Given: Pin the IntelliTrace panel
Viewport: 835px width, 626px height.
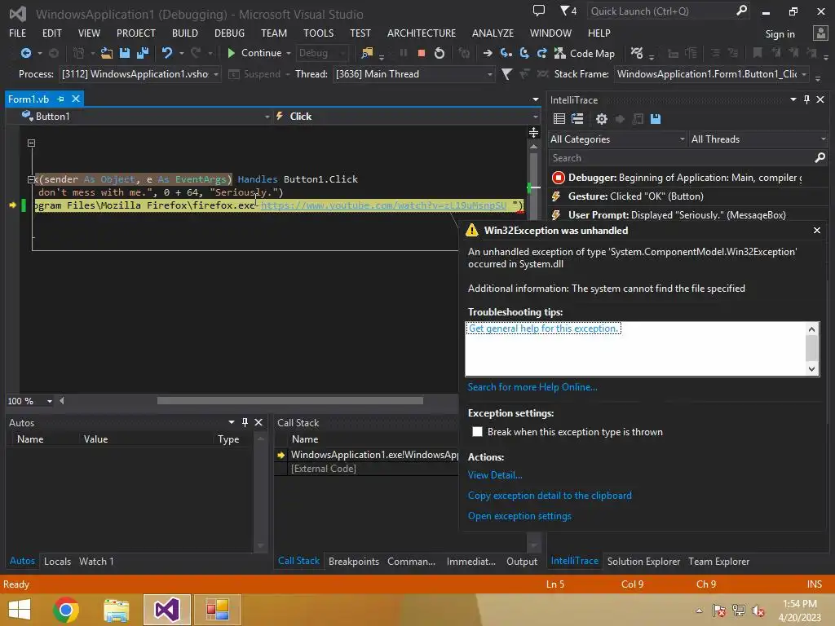Looking at the screenshot, I should click(x=806, y=99).
